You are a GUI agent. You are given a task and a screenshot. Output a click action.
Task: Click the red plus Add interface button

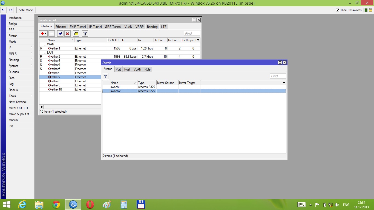pos(42,34)
